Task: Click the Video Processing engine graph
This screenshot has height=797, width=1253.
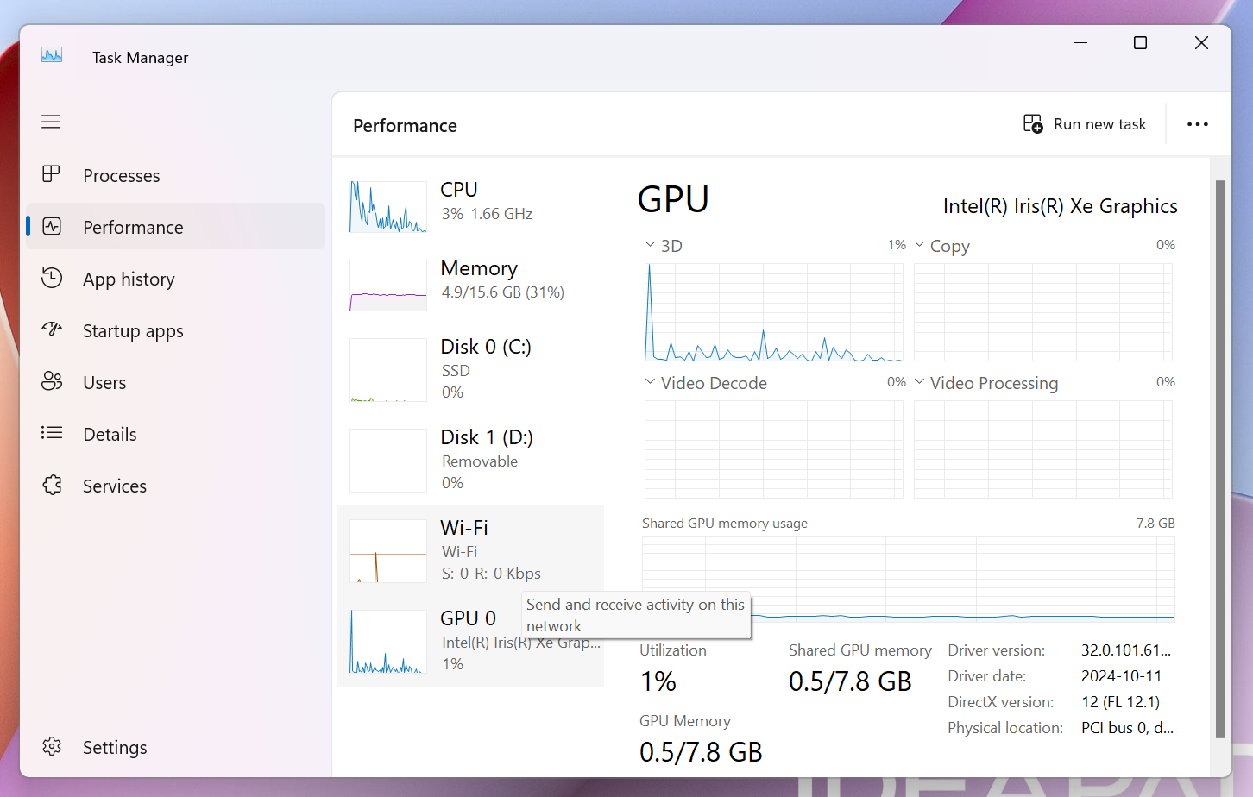Action: (x=1043, y=449)
